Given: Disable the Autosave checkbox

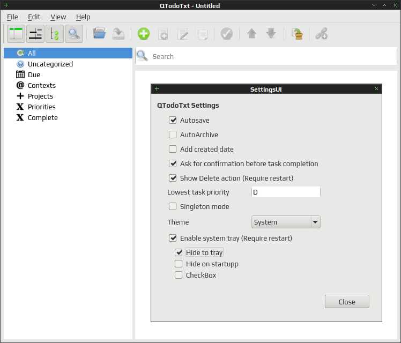Looking at the screenshot, I should point(173,120).
